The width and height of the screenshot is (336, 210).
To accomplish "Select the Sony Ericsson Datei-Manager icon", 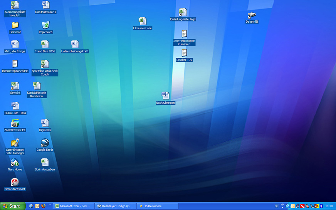I will click(15, 143).
